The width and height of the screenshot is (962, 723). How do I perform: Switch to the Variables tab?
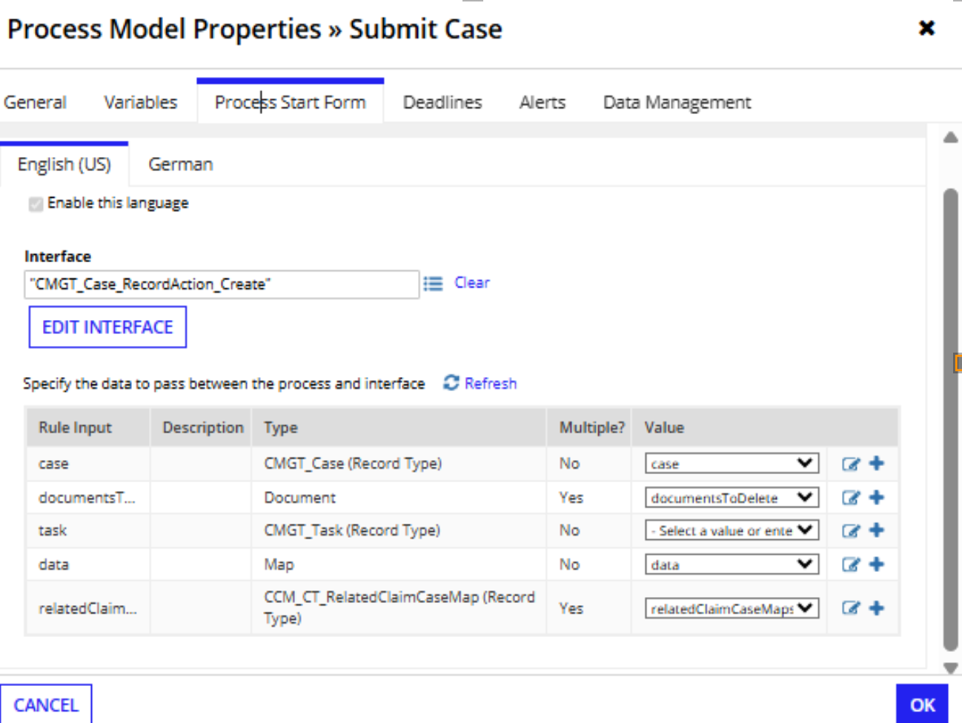[141, 102]
